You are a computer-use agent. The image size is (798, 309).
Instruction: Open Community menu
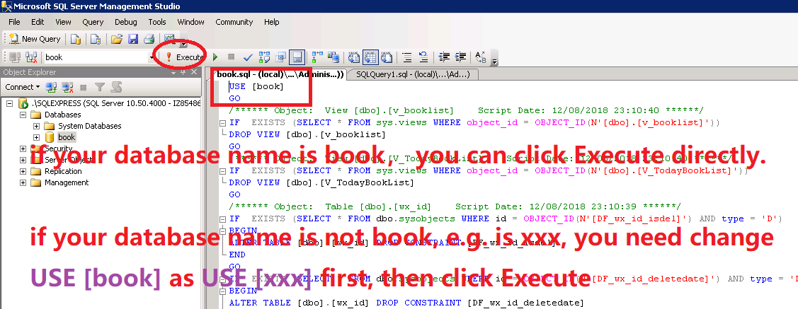click(x=234, y=22)
